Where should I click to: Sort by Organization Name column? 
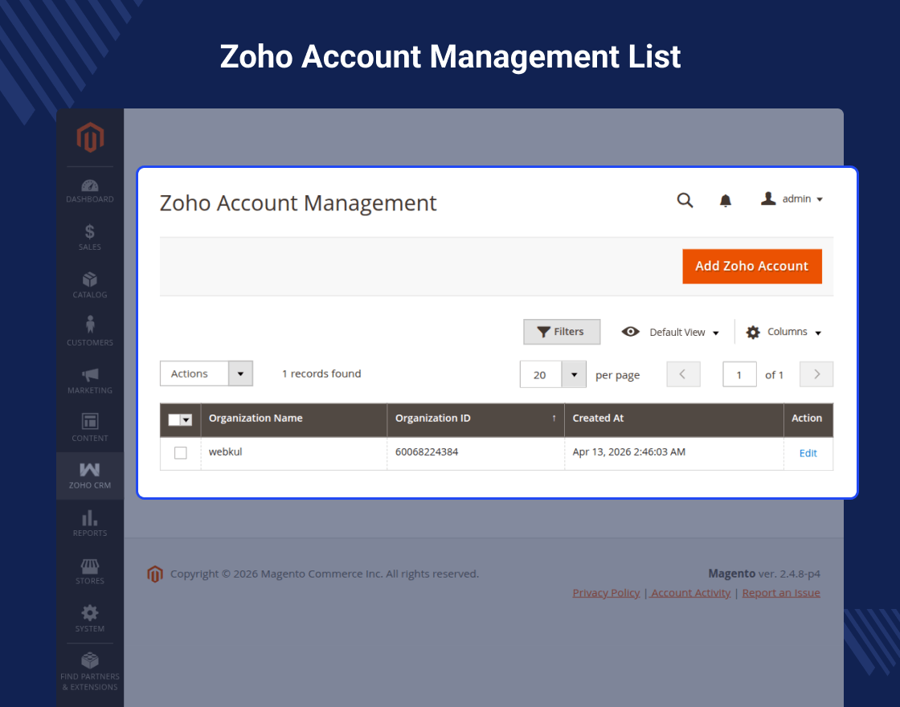coord(294,419)
